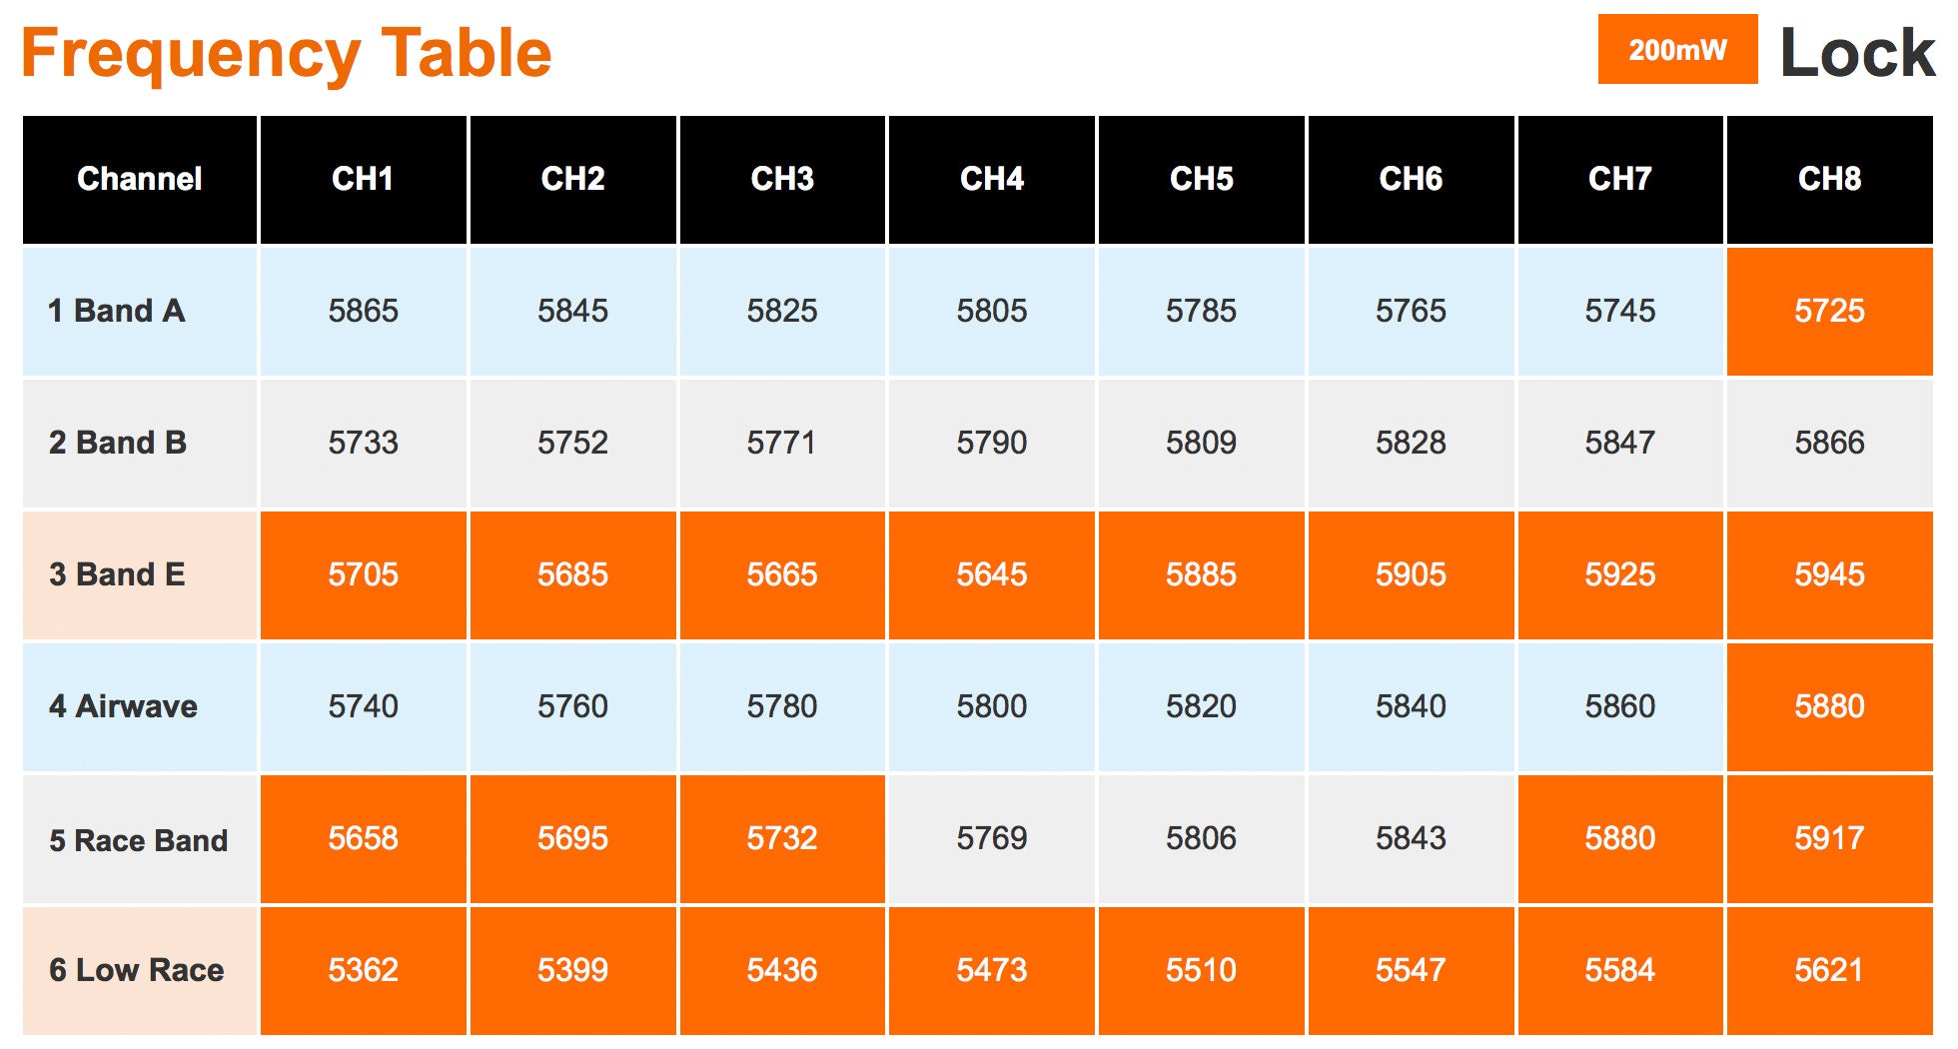Viewport: 1958px width, 1049px height.
Task: Click the Frequency Table title
Action: click(x=286, y=53)
